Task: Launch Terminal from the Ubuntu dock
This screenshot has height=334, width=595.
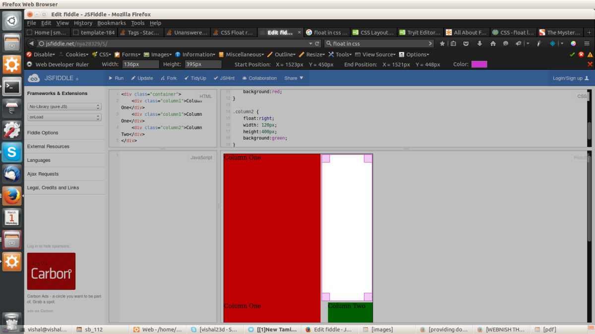Action: click(12, 86)
